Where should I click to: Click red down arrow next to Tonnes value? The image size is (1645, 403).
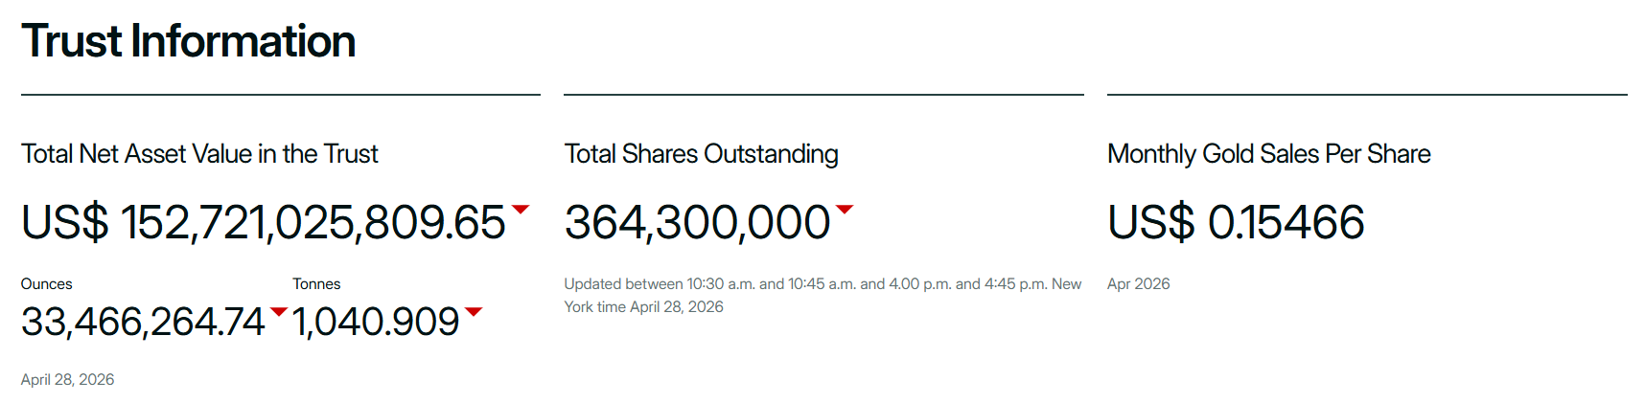(x=474, y=311)
